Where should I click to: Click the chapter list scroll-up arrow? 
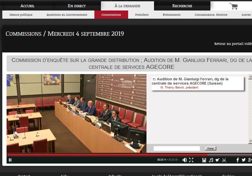250,76
